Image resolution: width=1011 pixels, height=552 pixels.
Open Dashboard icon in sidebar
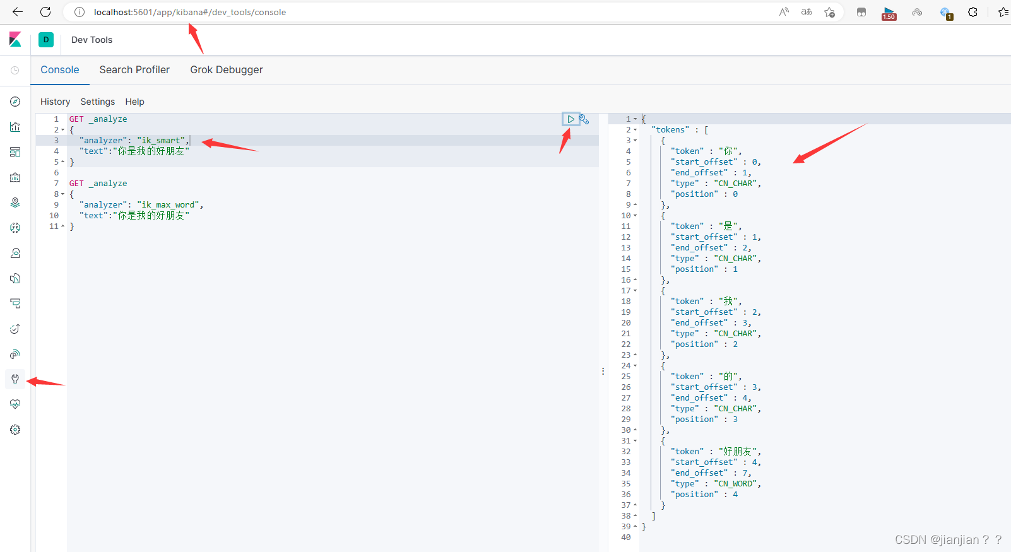click(15, 152)
